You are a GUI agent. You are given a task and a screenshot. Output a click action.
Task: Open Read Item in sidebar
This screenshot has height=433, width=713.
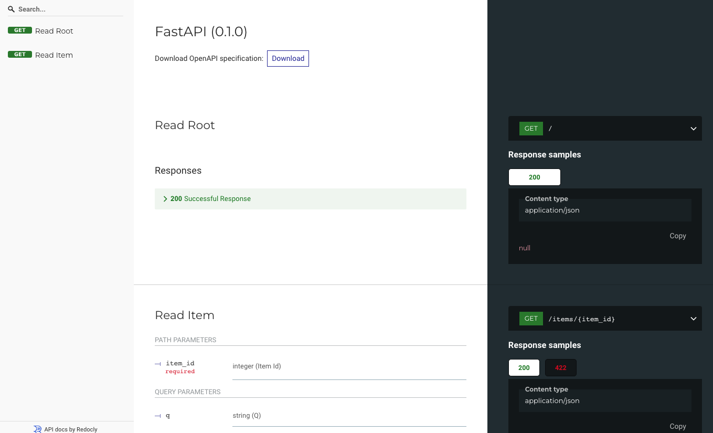click(67, 55)
